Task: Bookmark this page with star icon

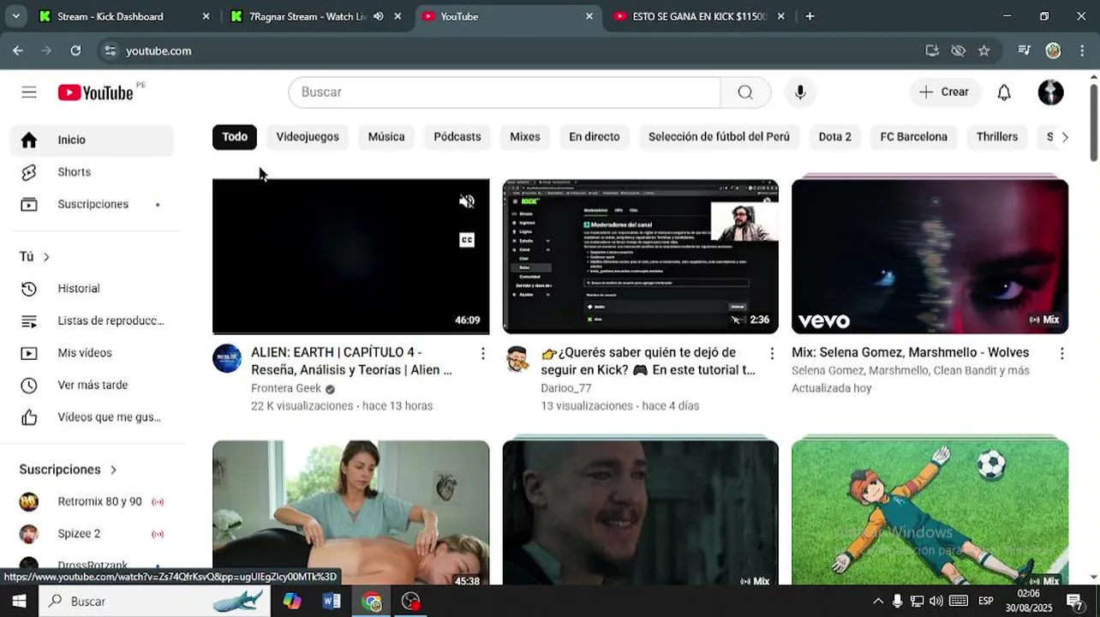Action: (983, 51)
